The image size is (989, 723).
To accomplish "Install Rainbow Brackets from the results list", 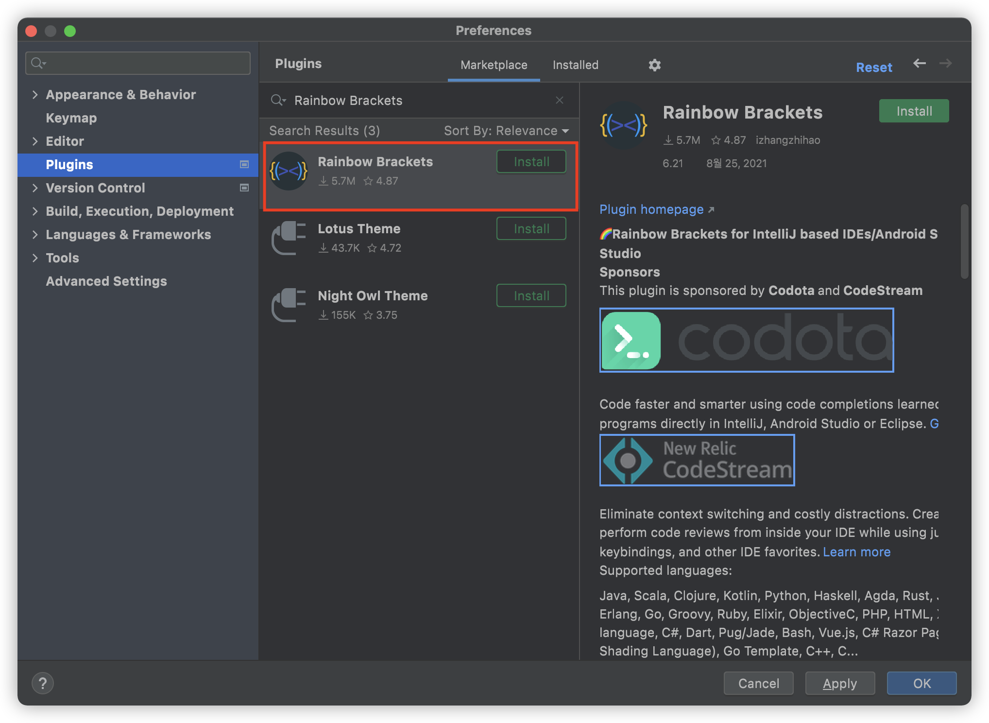I will tap(531, 161).
